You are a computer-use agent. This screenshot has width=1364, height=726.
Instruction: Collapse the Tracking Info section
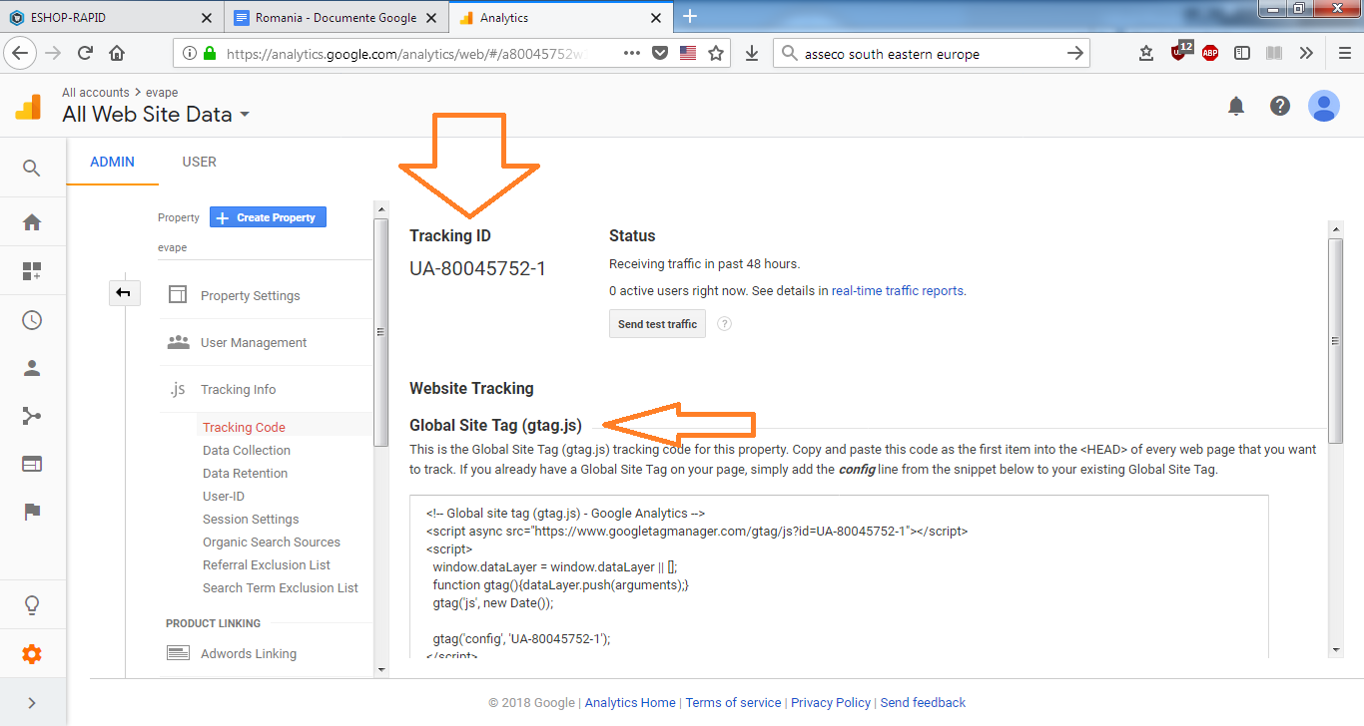(x=238, y=389)
